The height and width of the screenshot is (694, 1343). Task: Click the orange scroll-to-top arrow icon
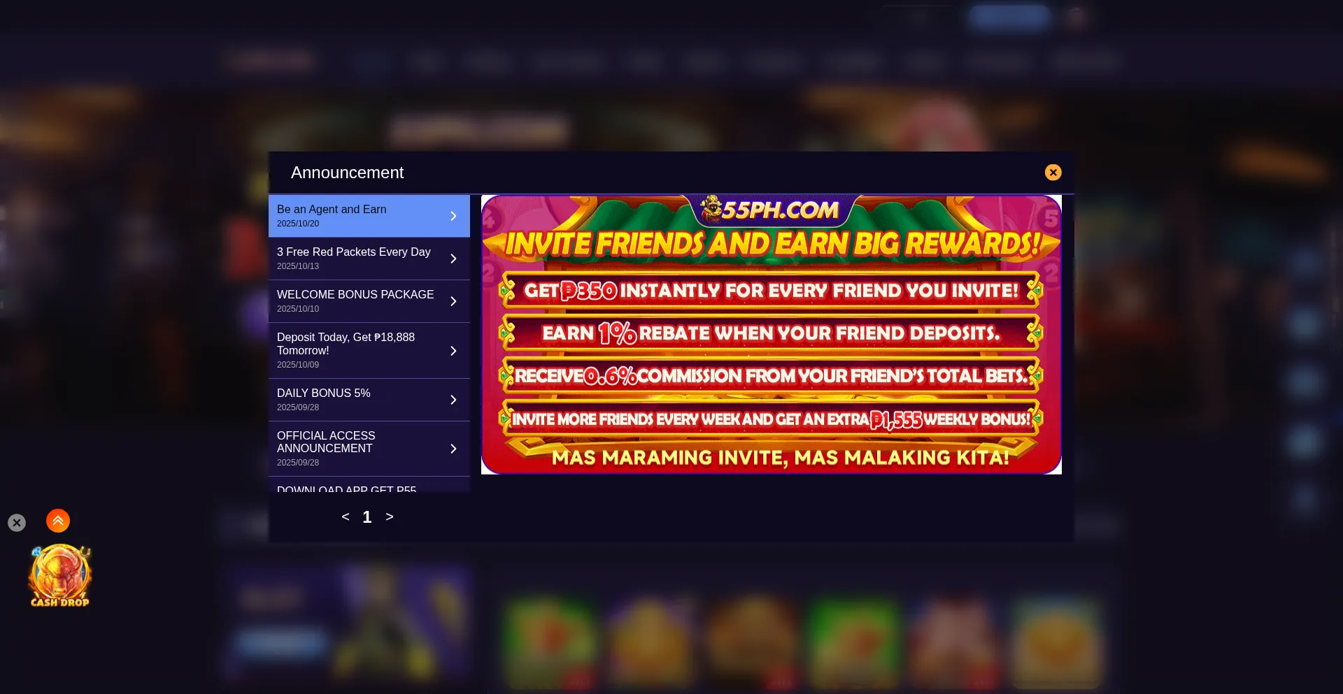(58, 521)
